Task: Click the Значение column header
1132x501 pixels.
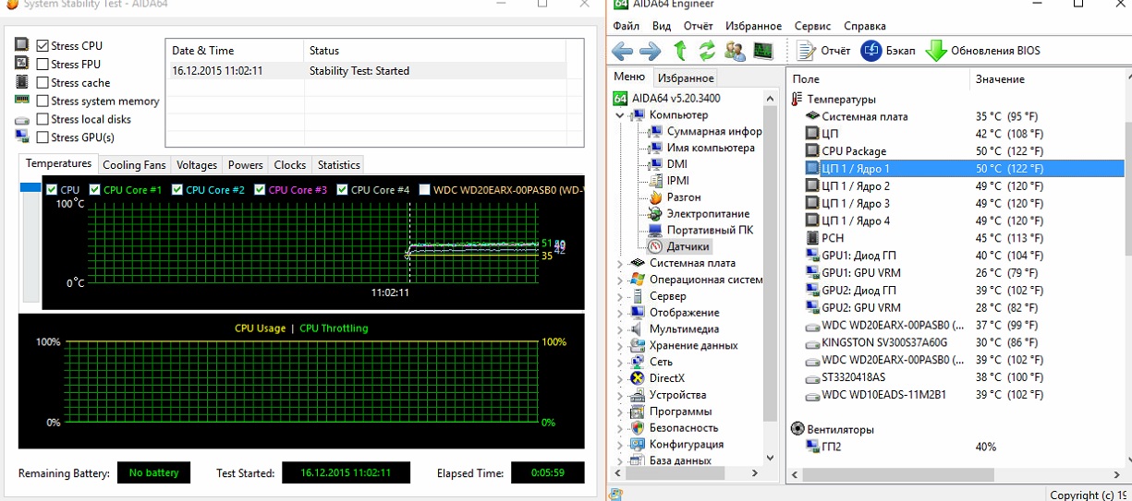Action: (x=1049, y=79)
